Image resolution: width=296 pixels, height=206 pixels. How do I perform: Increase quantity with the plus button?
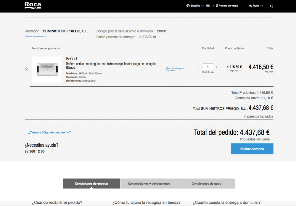(217, 67)
